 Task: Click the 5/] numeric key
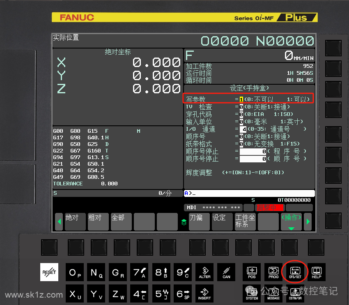click(x=161, y=293)
